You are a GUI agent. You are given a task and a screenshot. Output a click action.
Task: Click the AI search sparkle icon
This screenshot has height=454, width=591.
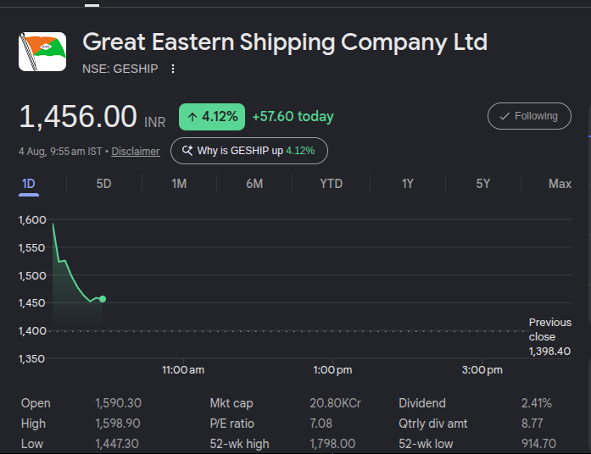pos(187,151)
